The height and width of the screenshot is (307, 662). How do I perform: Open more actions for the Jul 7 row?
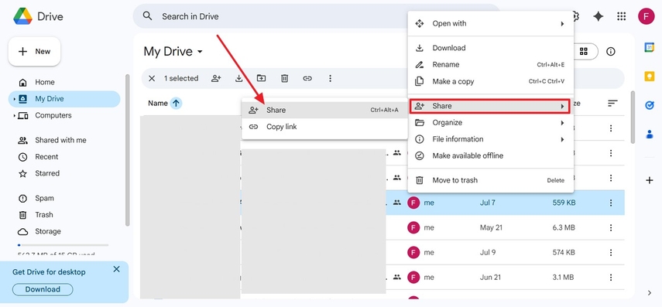pyautogui.click(x=610, y=203)
